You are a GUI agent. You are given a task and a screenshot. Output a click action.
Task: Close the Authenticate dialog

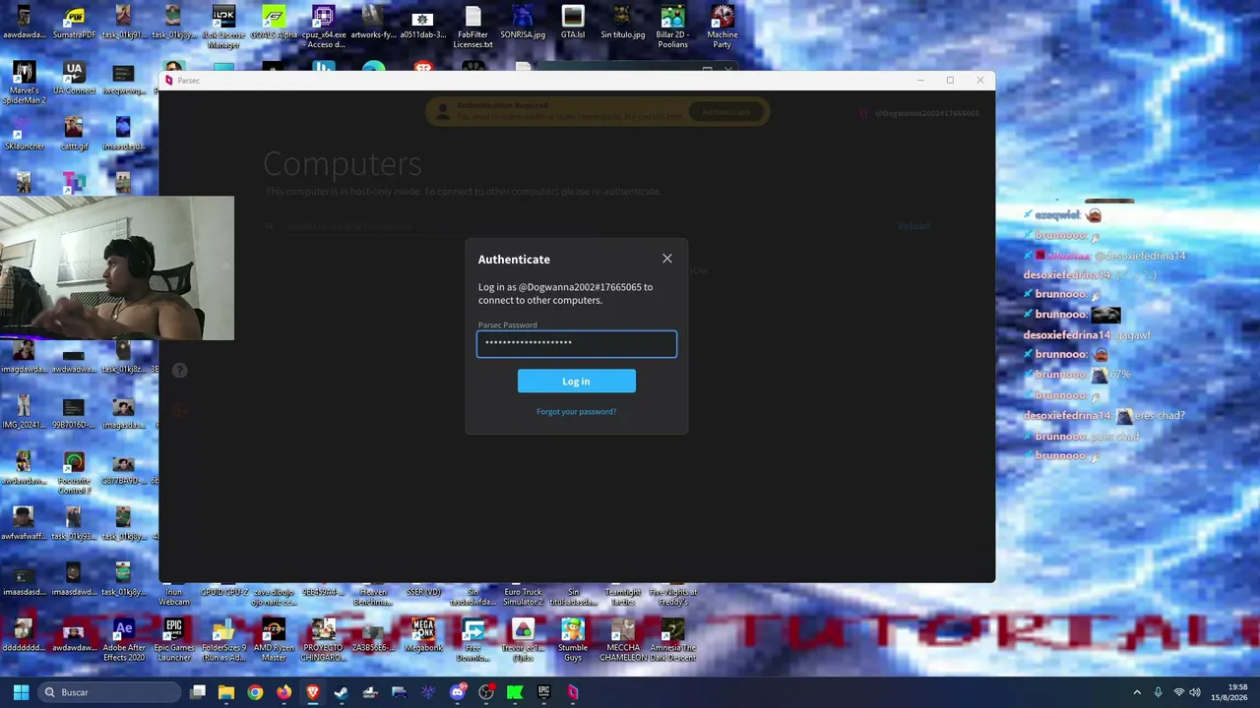pyautogui.click(x=667, y=259)
